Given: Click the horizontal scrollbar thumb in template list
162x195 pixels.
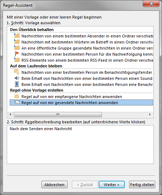Looking at the screenshot, I should (58, 114).
